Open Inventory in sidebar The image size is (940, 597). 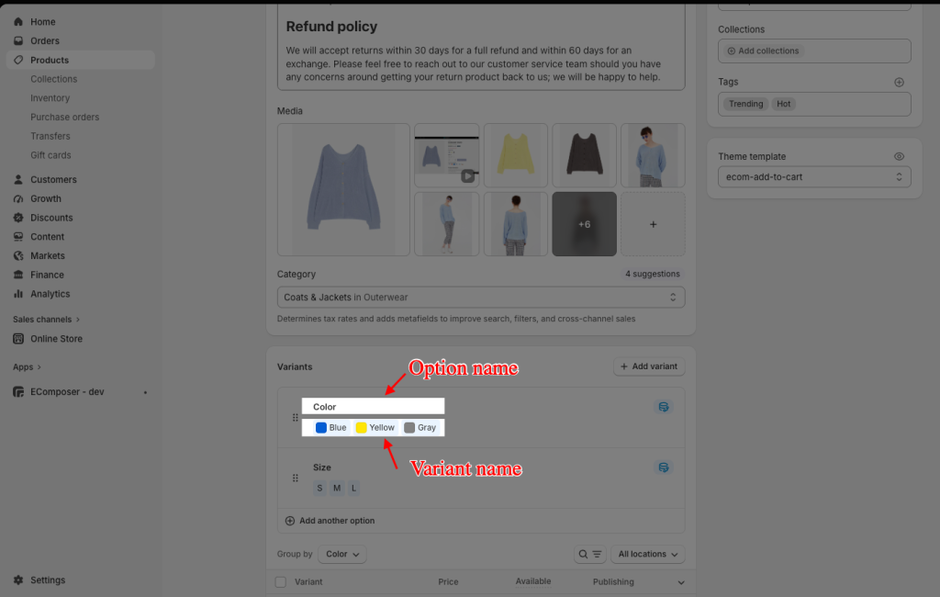[x=50, y=97]
